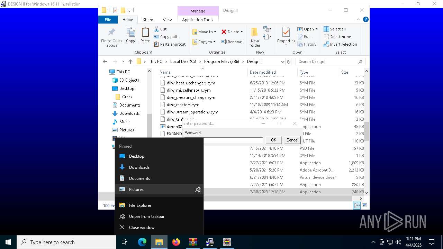Viewport: 443px width, 249px height.
Task: Open Explorer help icon
Action: pyautogui.click(x=365, y=20)
